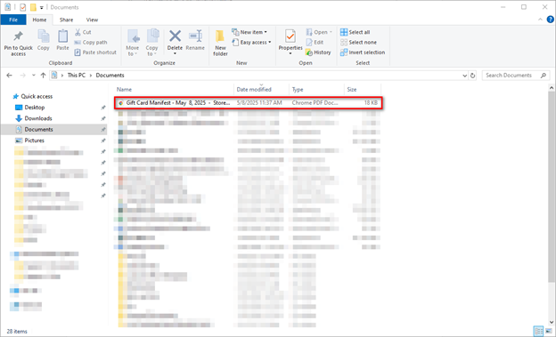Open Properties from the ribbon

pyautogui.click(x=290, y=42)
